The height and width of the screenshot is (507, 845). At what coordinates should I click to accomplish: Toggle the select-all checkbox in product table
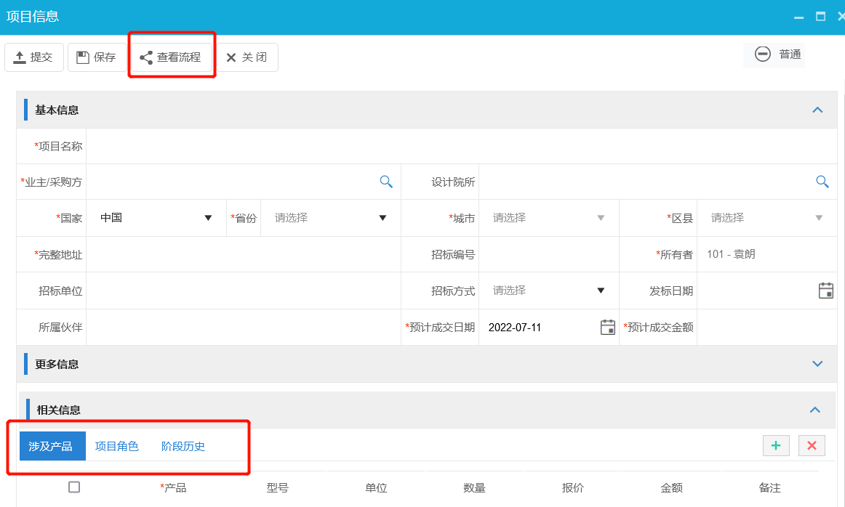(x=74, y=487)
